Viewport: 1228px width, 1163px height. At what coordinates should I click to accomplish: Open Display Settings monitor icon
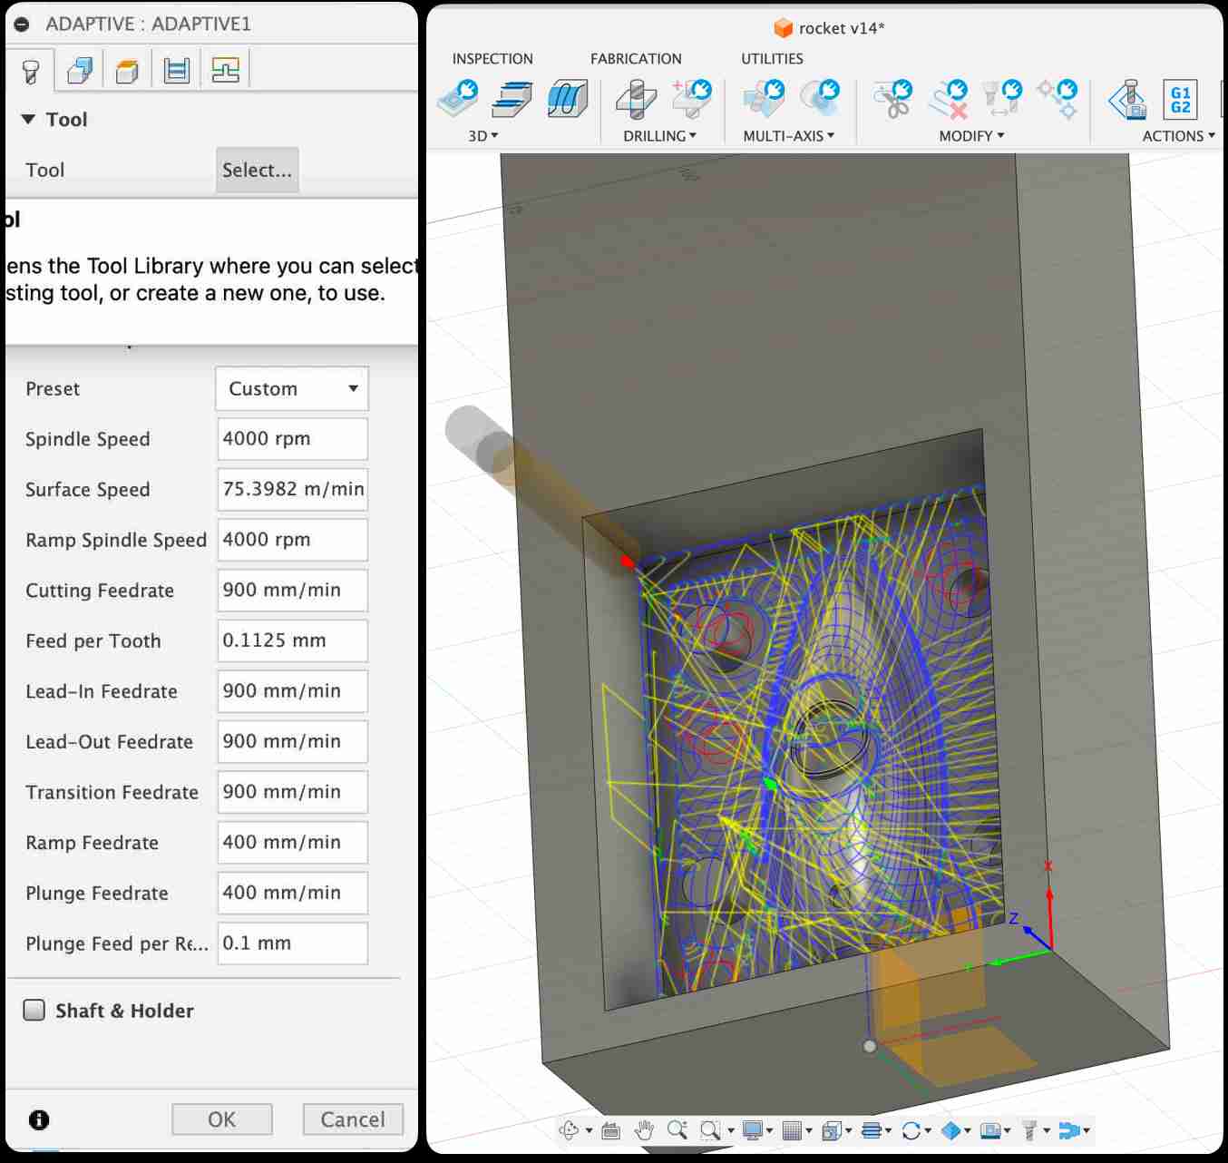pos(752,1130)
